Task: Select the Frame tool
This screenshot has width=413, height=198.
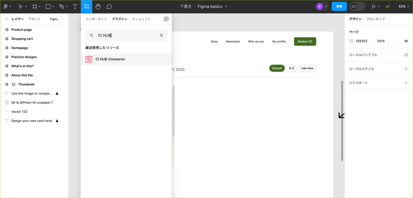Action: coord(35,6)
